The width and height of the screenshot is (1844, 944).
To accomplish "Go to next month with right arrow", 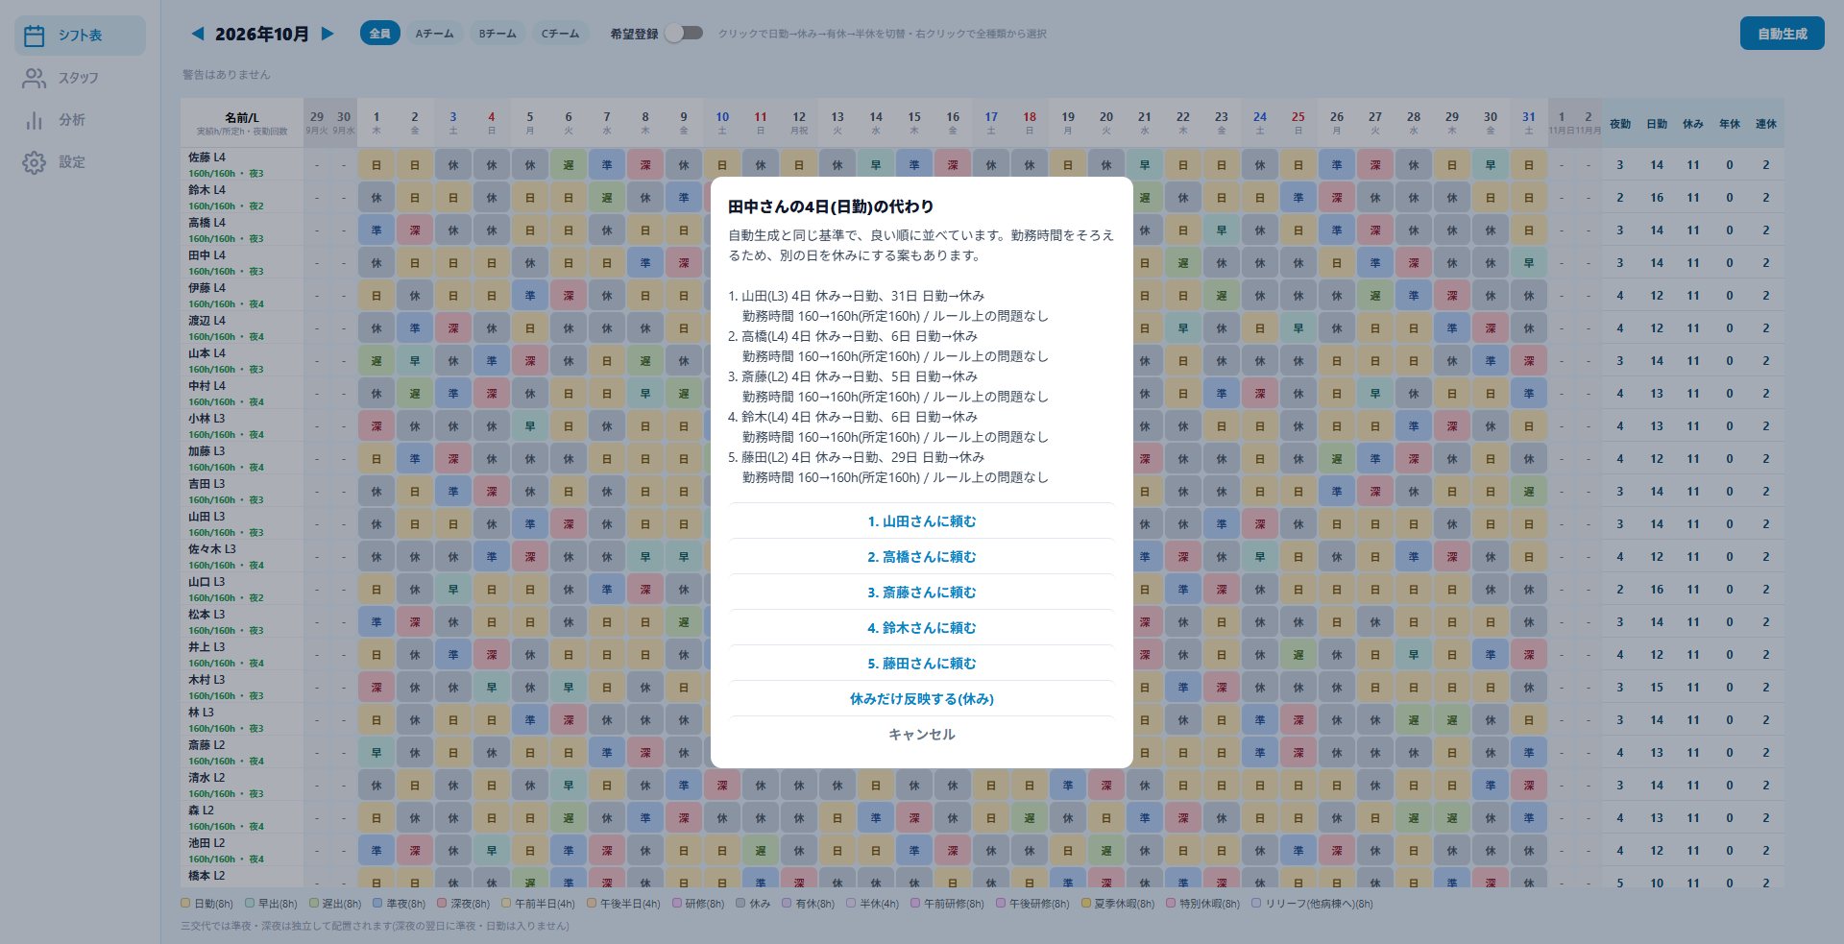I will (x=328, y=34).
